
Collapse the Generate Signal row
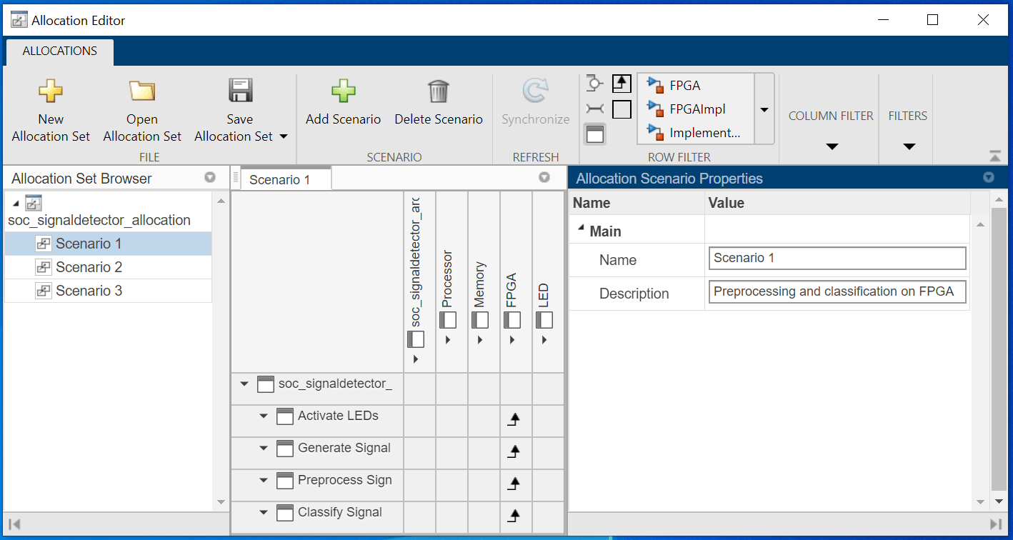point(264,449)
